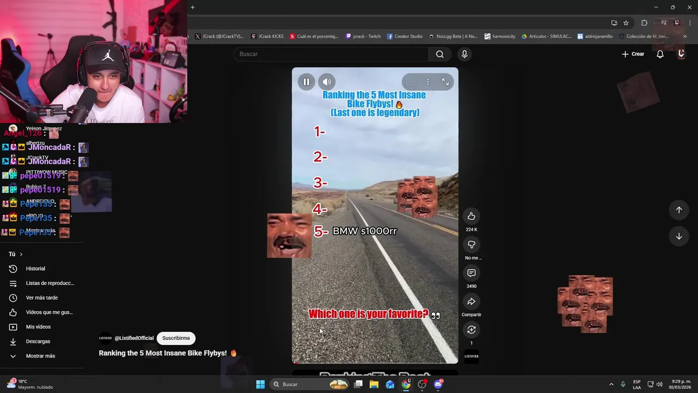Screen dimensions: 698x393
Task: Show hidden tray icons chevron
Action: coord(611,384)
